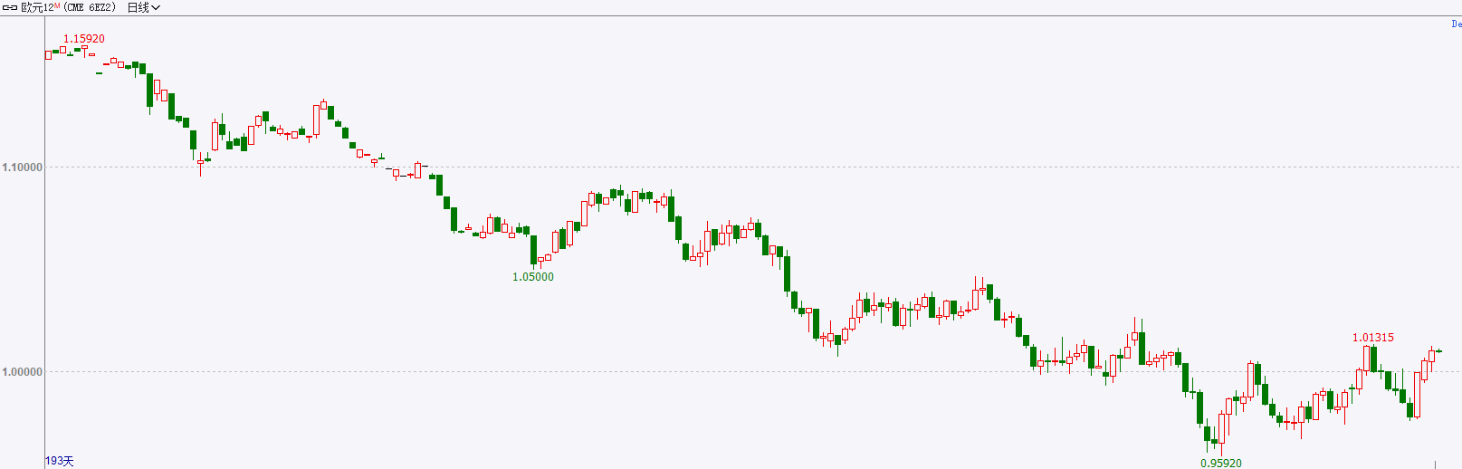Click the small tick marker at bottom right of chart

click(1436, 464)
